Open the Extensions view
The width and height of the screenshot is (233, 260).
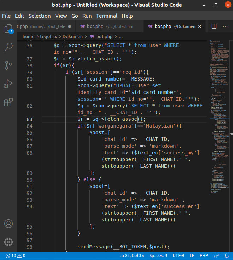(x=8, y=102)
